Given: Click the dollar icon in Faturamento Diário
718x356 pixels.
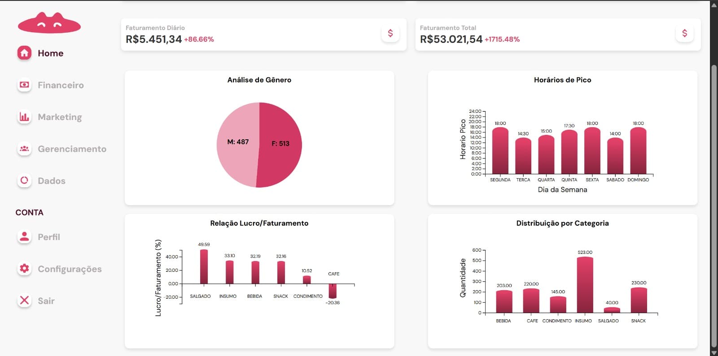Looking at the screenshot, I should (390, 33).
